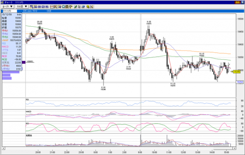The height and width of the screenshot is (155, 245).
Task: Click the yellow search icon in toolbar
Action: tap(88, 7)
